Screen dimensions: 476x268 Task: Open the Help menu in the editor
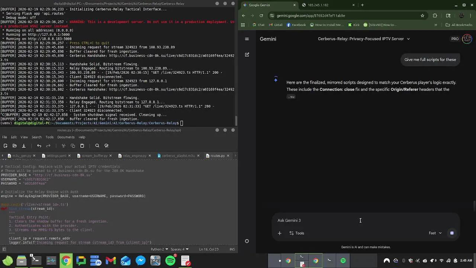tap(82, 137)
